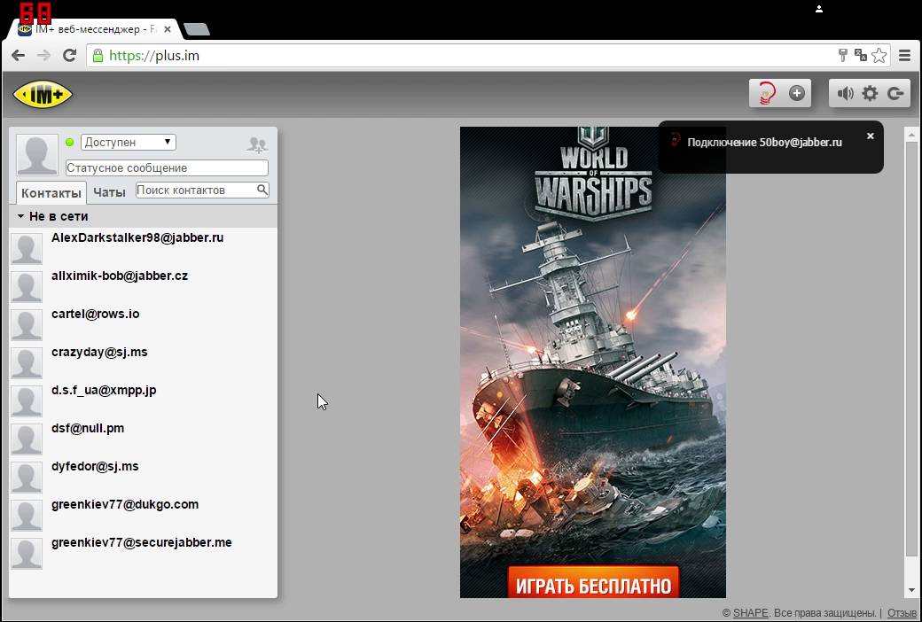
Task: Click avatar of cartel@rows.io
Action: (x=27, y=324)
